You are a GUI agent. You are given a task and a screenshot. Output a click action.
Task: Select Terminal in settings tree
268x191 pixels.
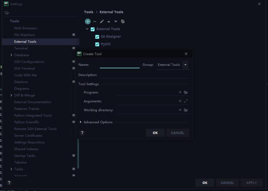click(x=21, y=48)
